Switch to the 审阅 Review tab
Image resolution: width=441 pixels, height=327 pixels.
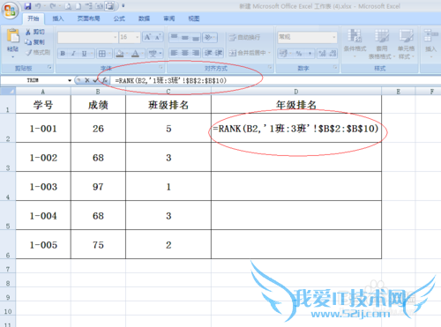pos(169,19)
